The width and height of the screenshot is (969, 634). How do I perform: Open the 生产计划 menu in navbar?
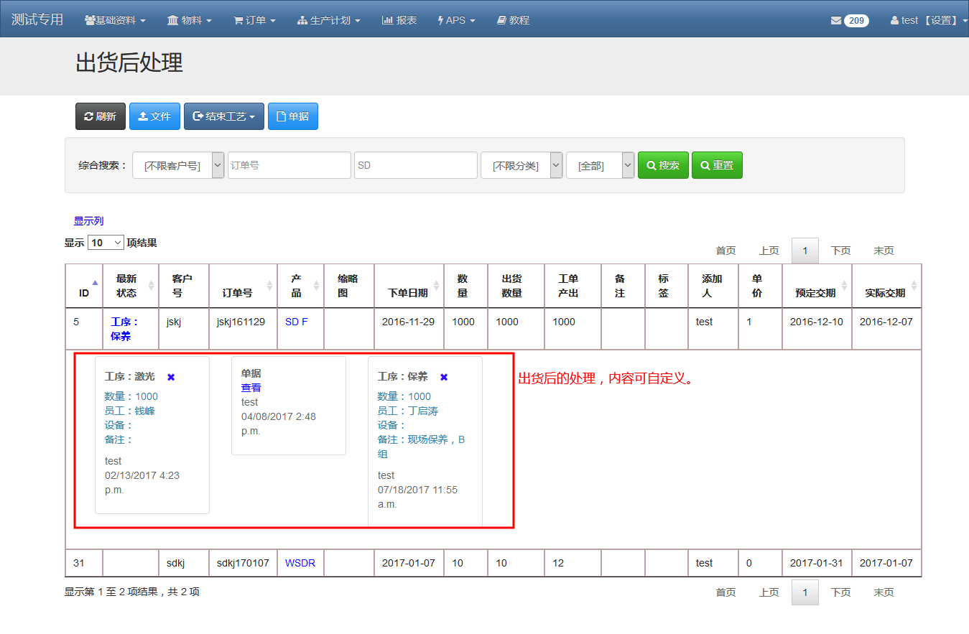329,20
